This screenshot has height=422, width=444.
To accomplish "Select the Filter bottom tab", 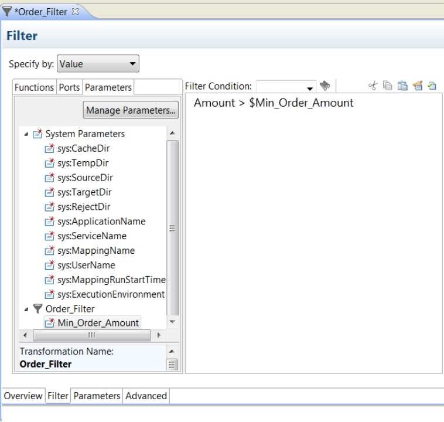I will pyautogui.click(x=58, y=396).
